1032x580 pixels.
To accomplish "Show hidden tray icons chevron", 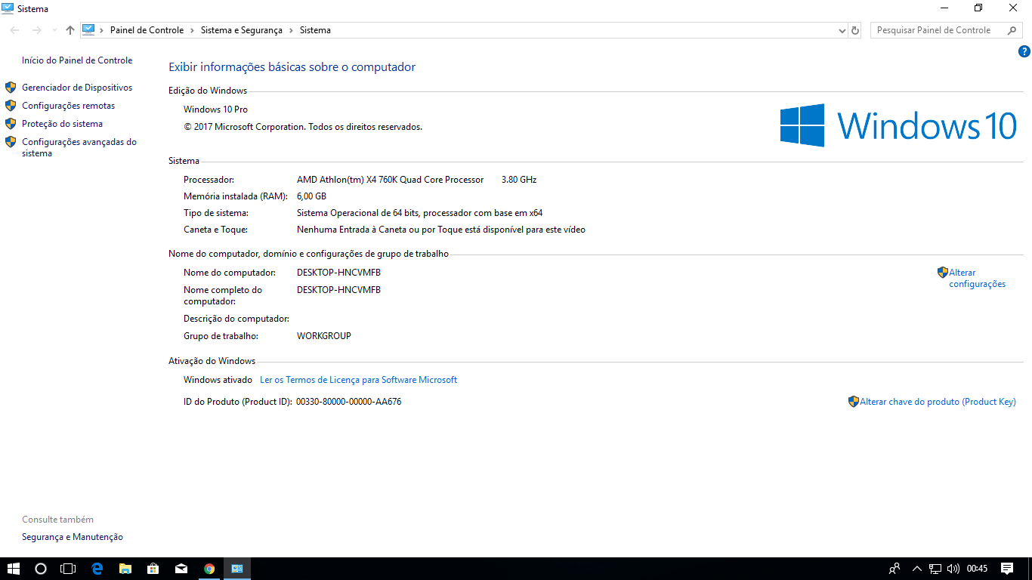I will 917,569.
